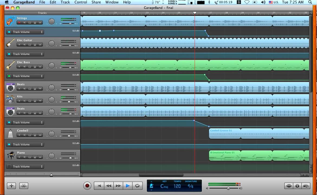This screenshot has width=317, height=195.
Task: Select the Emotional Piano 05 region
Action: [225, 156]
